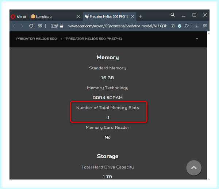Click the PREDATOR HELIOS 500 breadcrumb link
Image resolution: width=219 pixels, height=189 pixels.
click(x=36, y=39)
